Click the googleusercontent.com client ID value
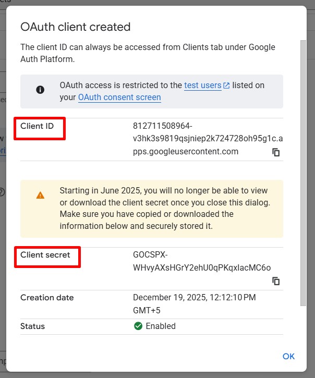The image size is (315, 378). pos(208,139)
